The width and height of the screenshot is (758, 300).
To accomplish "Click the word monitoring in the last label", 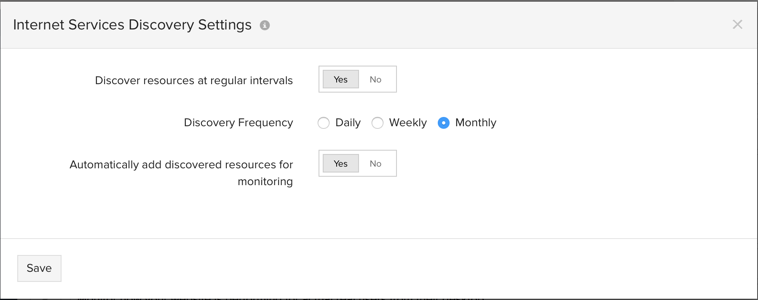I will click(x=265, y=181).
